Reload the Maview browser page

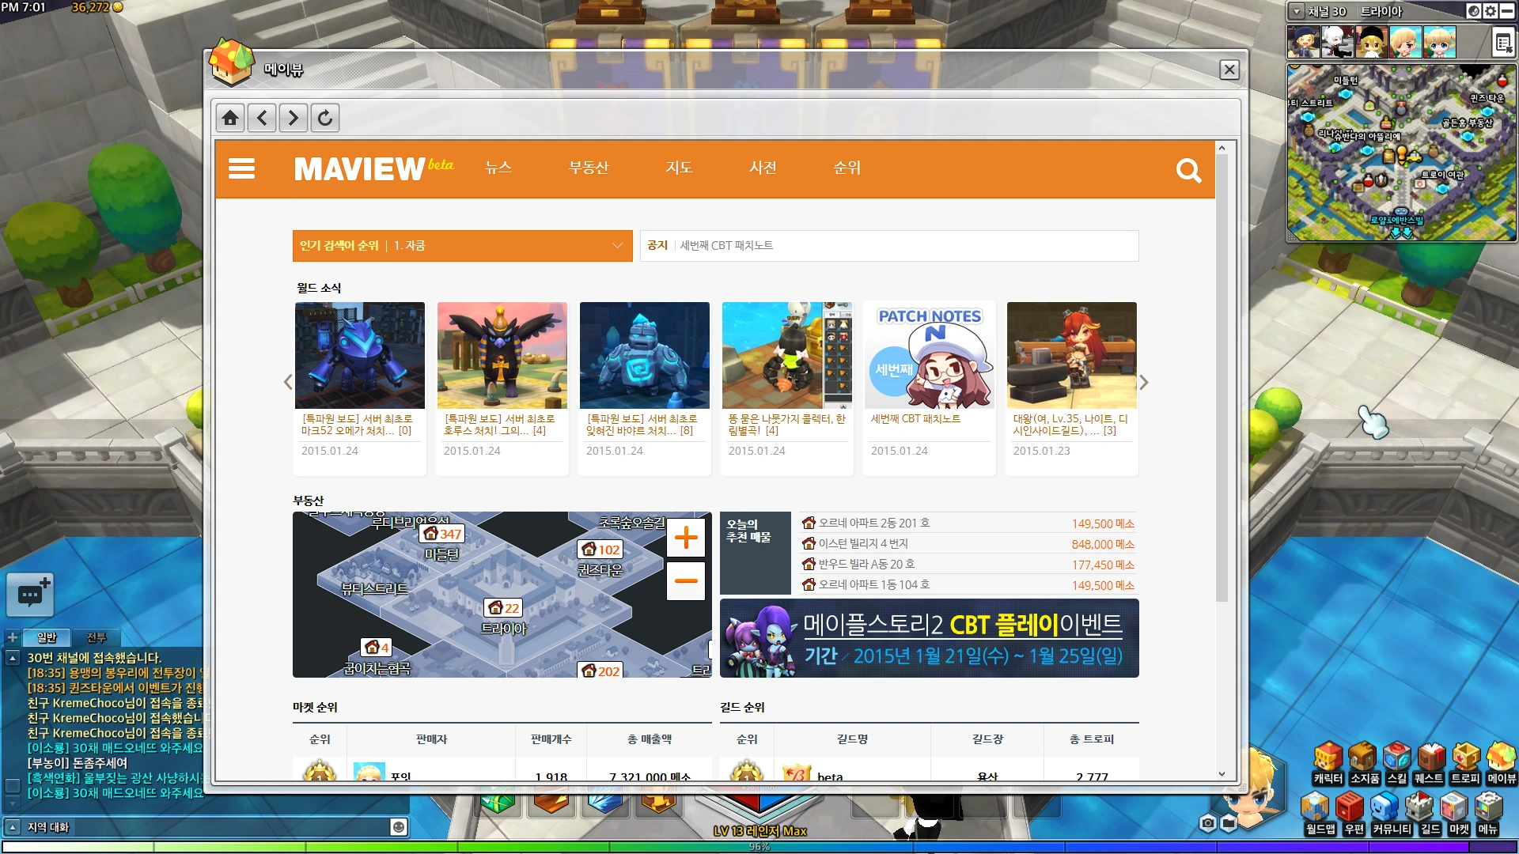[x=324, y=119]
